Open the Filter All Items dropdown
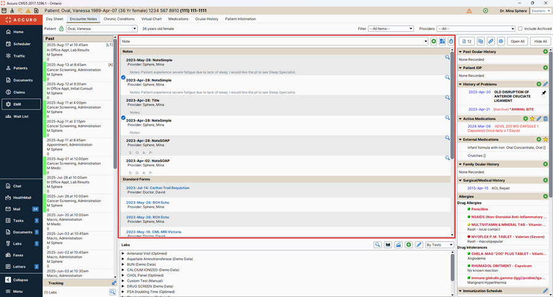This screenshot has width=553, height=297. (391, 29)
